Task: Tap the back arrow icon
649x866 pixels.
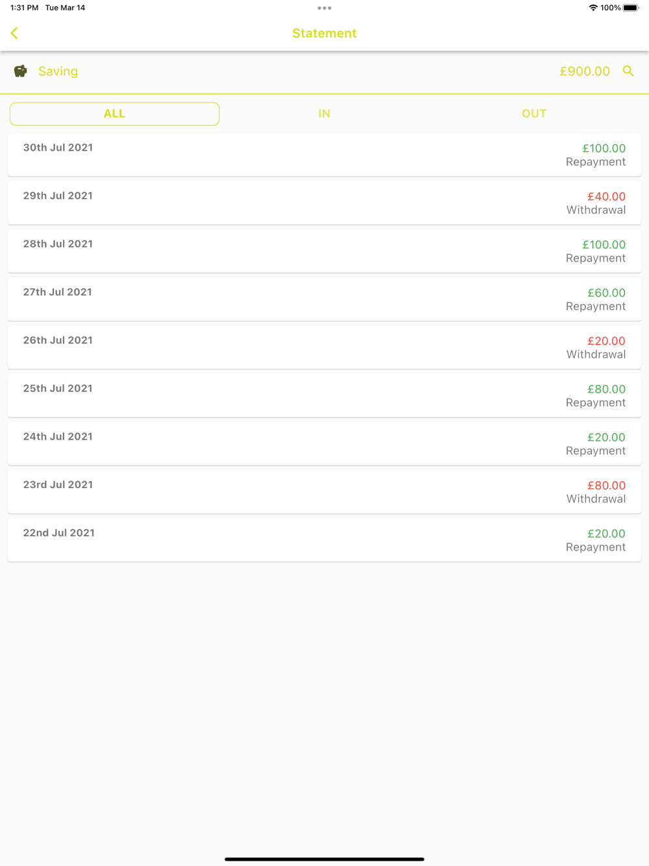Action: [14, 33]
